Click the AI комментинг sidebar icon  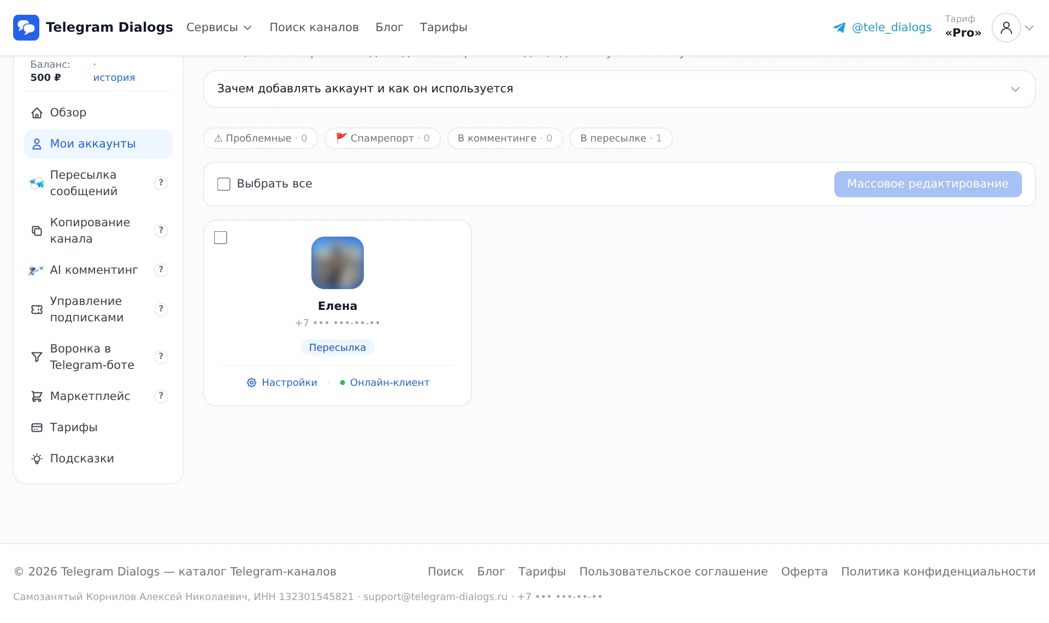pos(37,271)
